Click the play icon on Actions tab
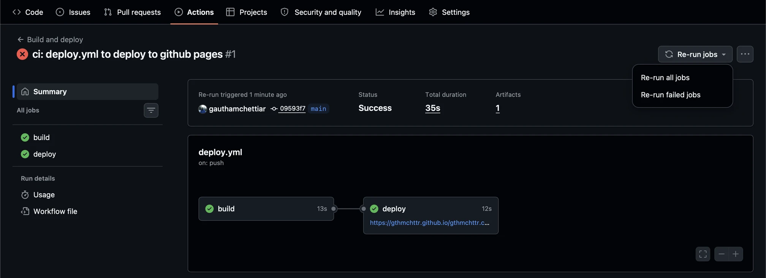Image resolution: width=766 pixels, height=278 pixels. coord(179,12)
